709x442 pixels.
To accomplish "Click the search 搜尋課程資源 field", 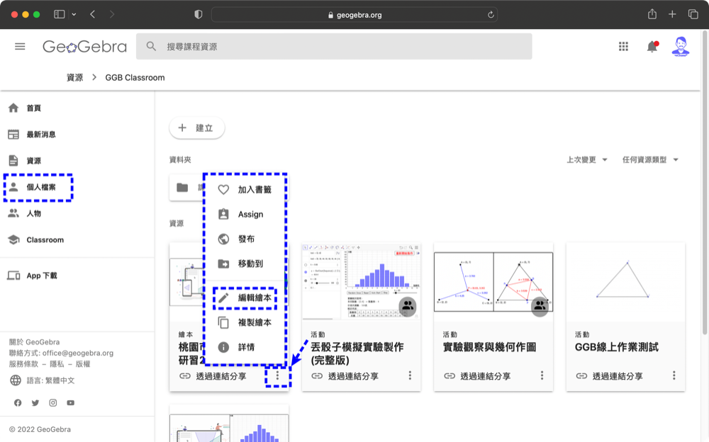I will tap(334, 47).
